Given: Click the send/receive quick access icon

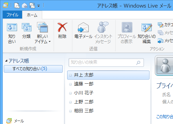Looking at the screenshot, I should click(32, 6).
